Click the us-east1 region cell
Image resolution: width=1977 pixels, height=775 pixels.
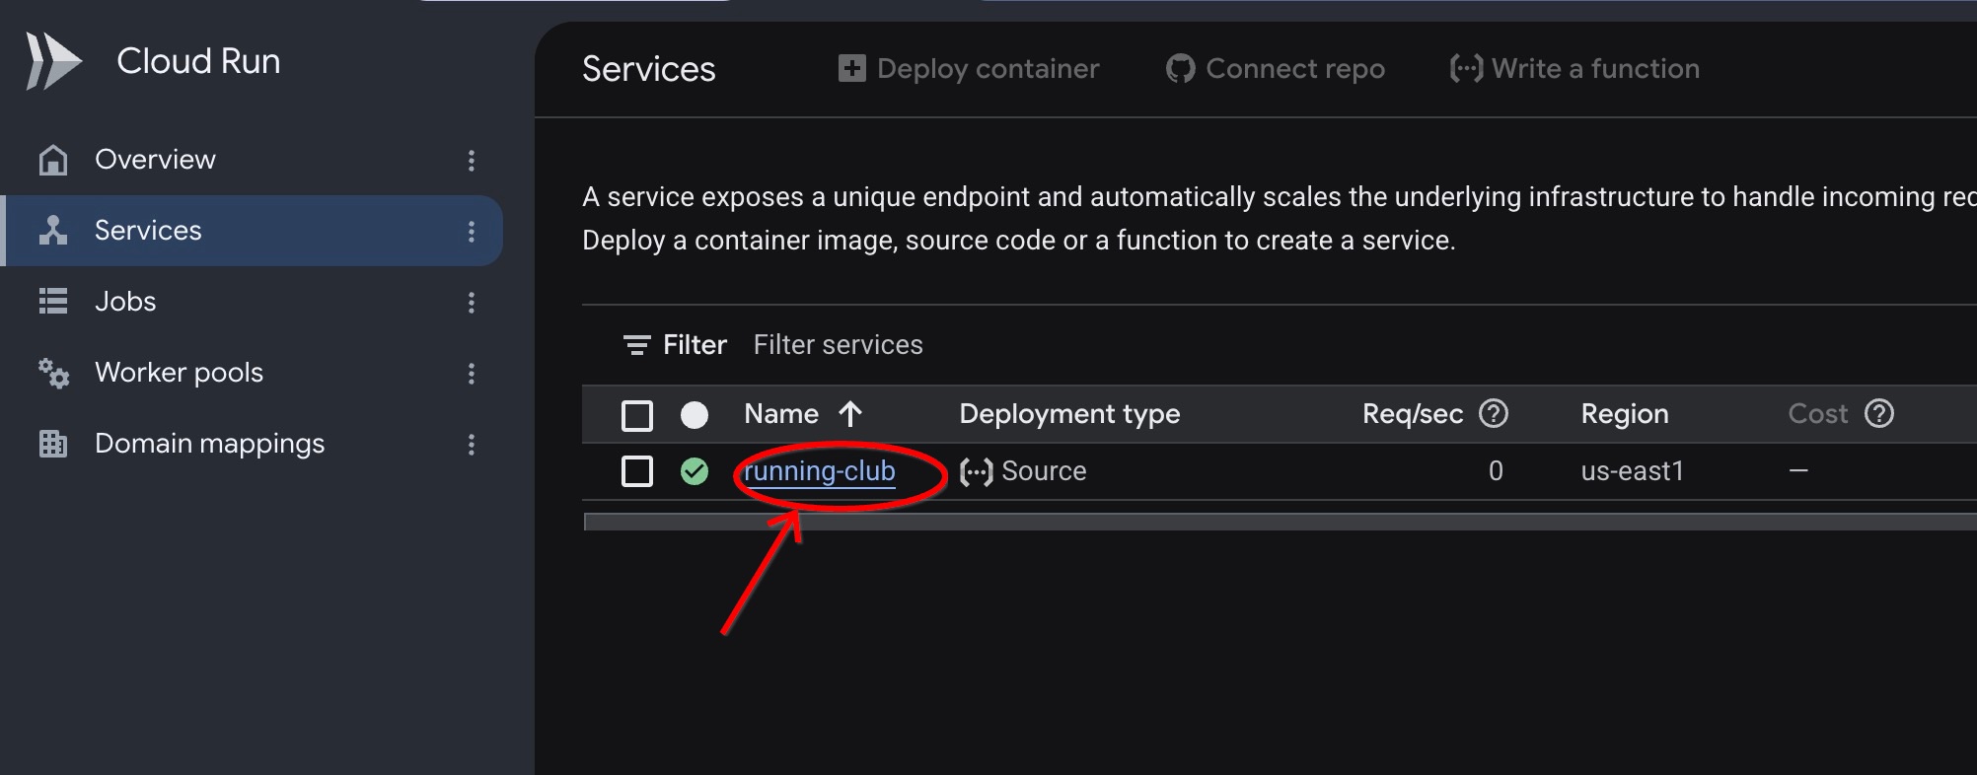[x=1632, y=471]
